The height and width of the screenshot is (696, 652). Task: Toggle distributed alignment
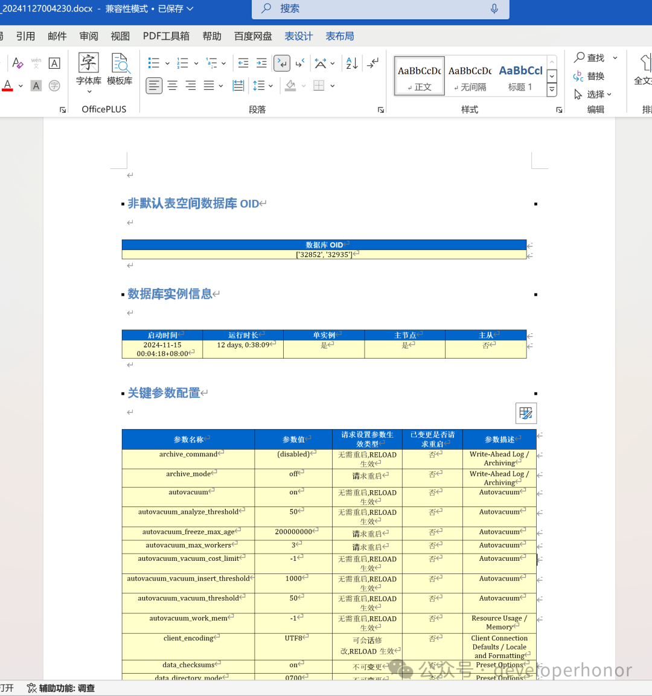click(x=238, y=86)
